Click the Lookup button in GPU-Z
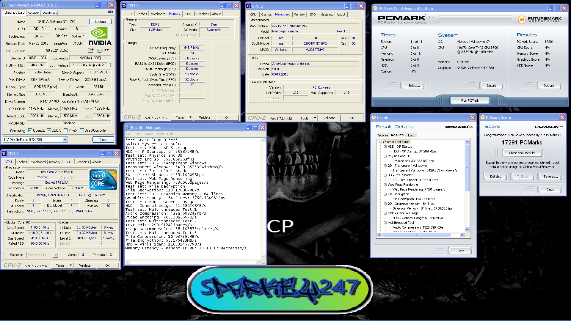 pyautogui.click(x=100, y=22)
